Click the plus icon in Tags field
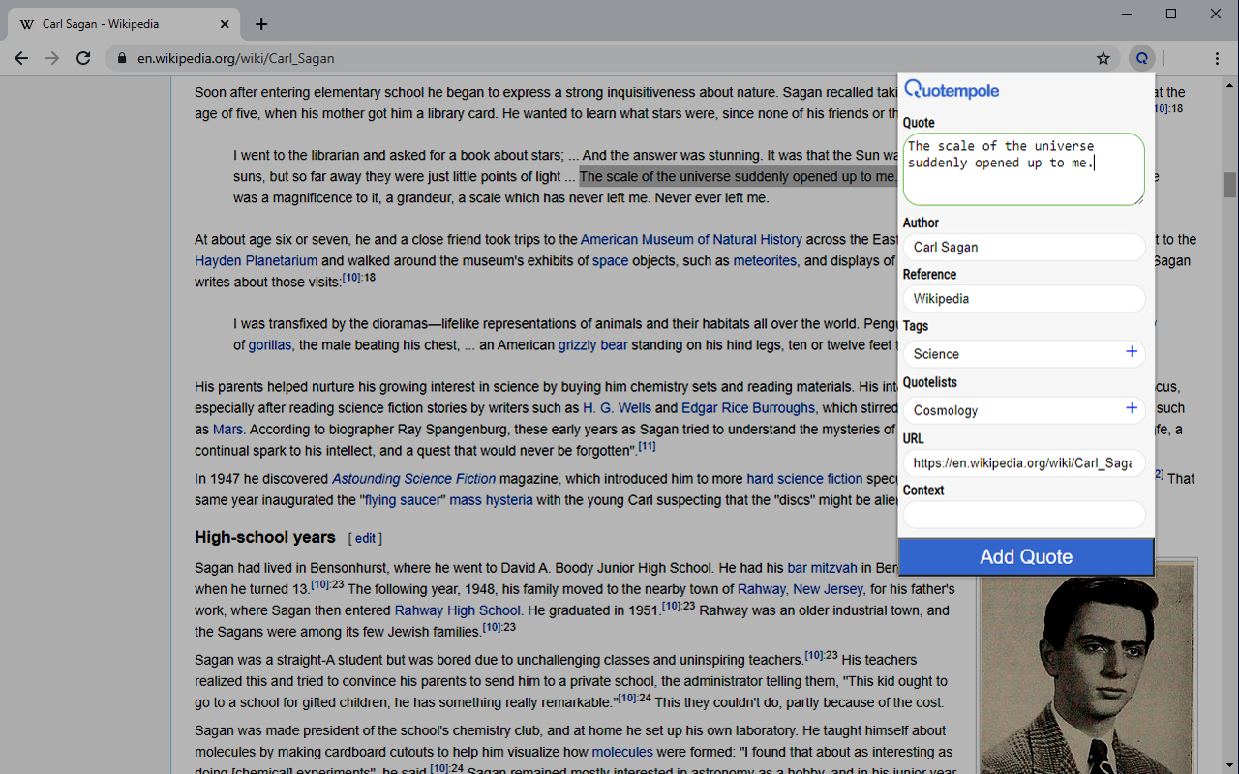Viewport: 1239px width, 774px height. (x=1131, y=352)
